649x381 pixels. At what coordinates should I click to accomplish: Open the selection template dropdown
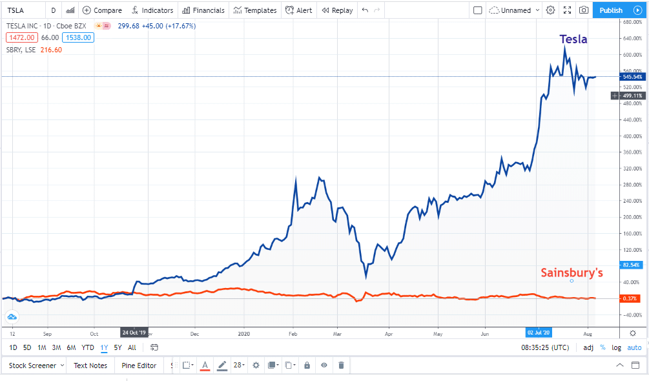point(188,366)
